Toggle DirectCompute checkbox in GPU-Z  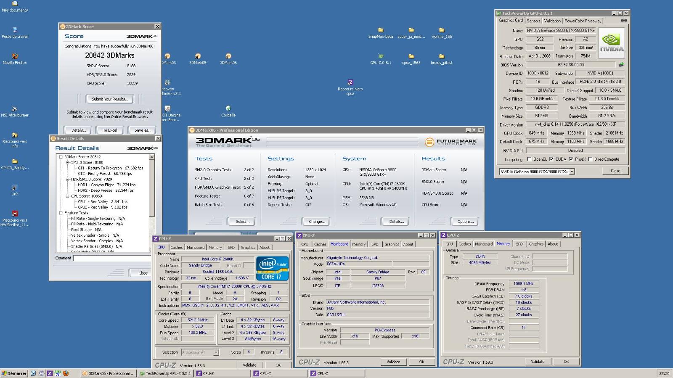click(x=590, y=159)
